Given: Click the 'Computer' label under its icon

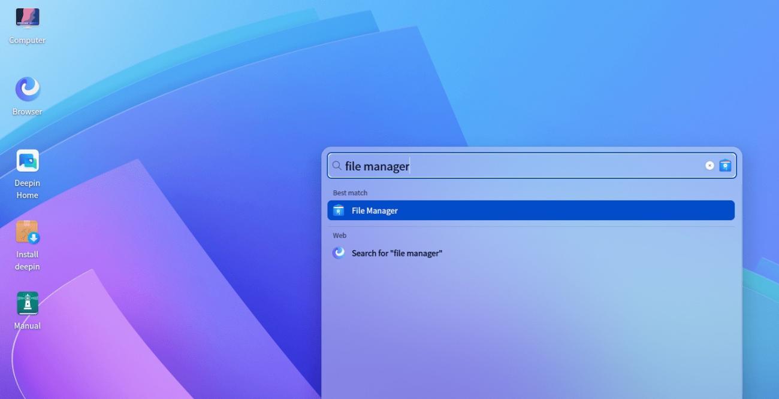Looking at the screenshot, I should pyautogui.click(x=27, y=40).
